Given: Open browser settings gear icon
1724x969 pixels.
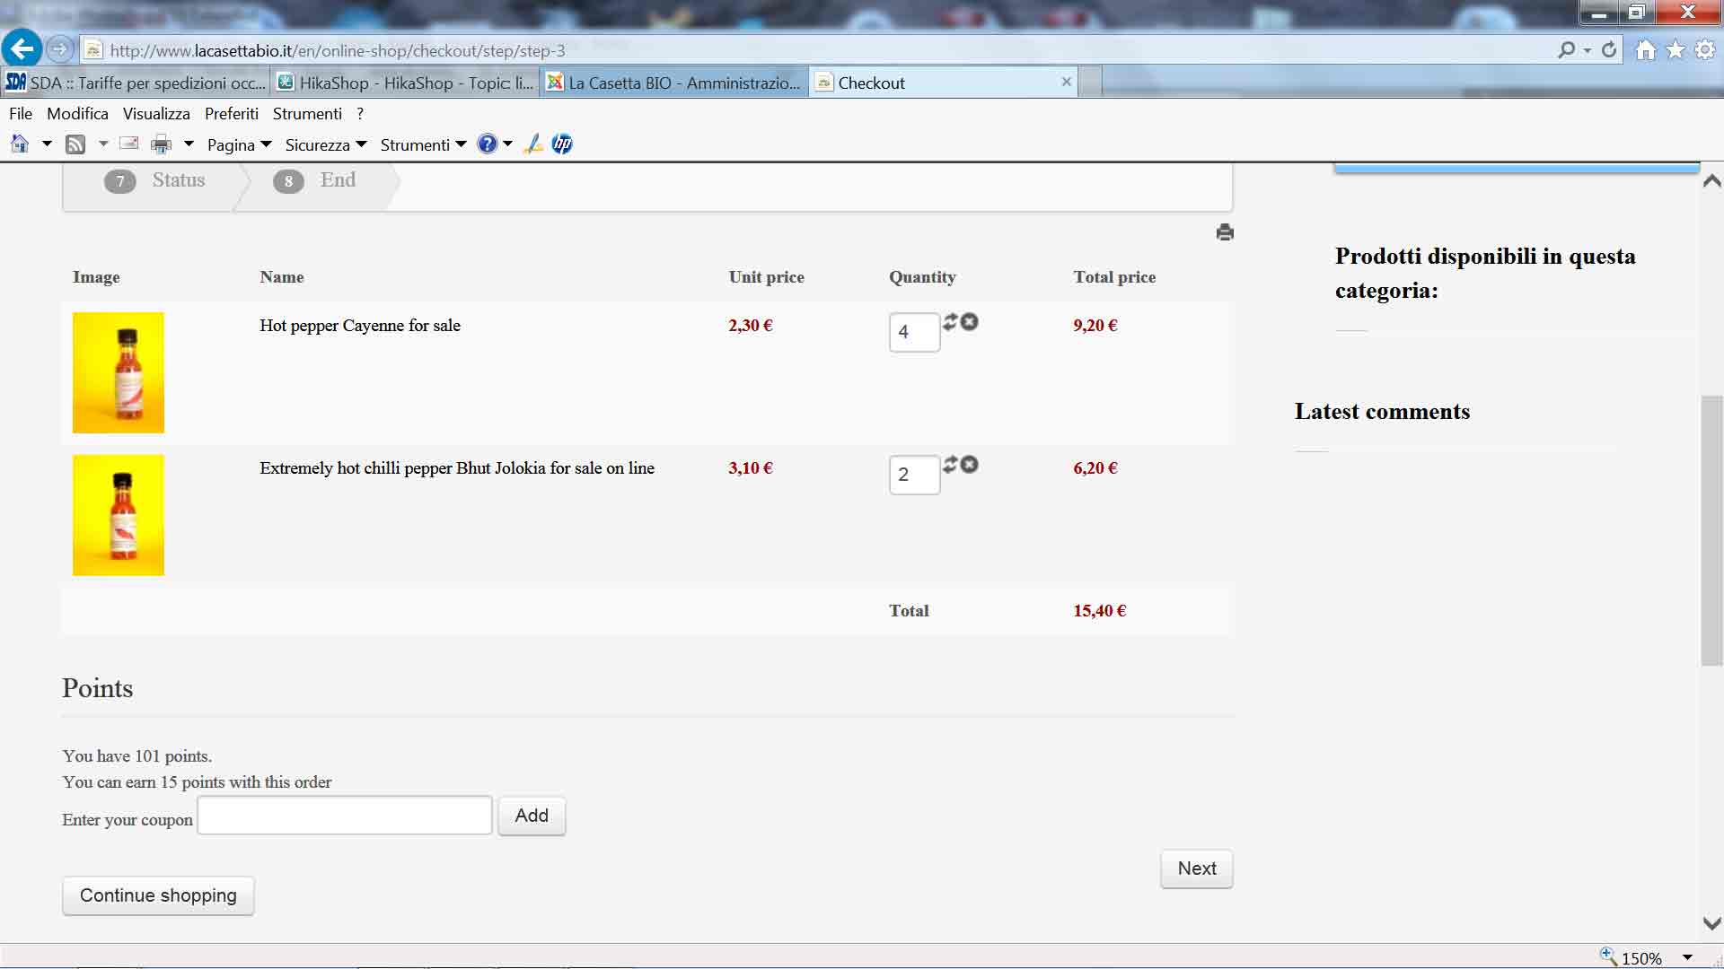Looking at the screenshot, I should click(x=1704, y=50).
